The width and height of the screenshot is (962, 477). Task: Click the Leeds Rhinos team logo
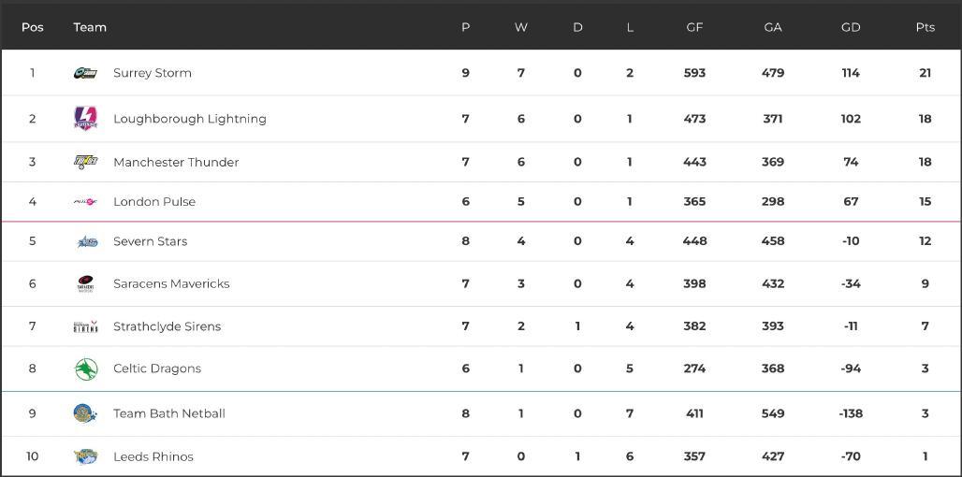click(x=85, y=456)
